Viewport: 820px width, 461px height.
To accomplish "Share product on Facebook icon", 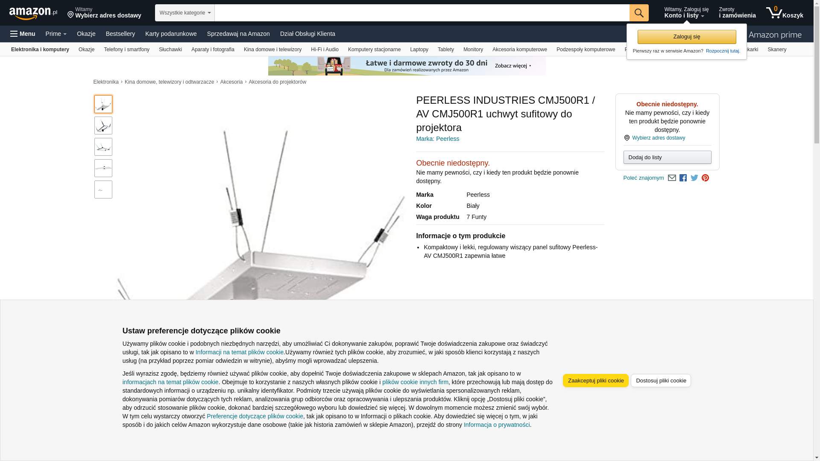I will pyautogui.click(x=683, y=178).
